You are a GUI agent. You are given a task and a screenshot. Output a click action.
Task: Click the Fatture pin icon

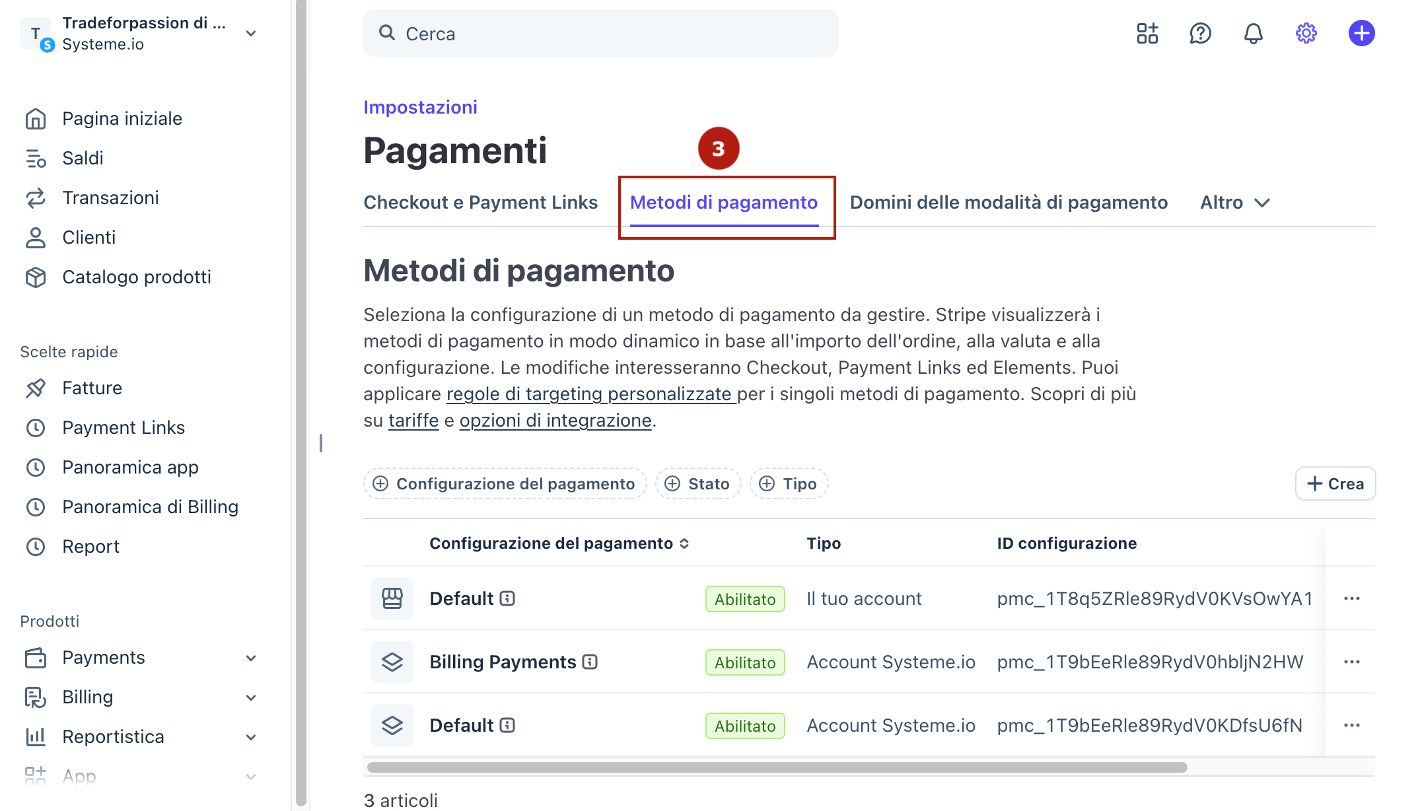36,388
